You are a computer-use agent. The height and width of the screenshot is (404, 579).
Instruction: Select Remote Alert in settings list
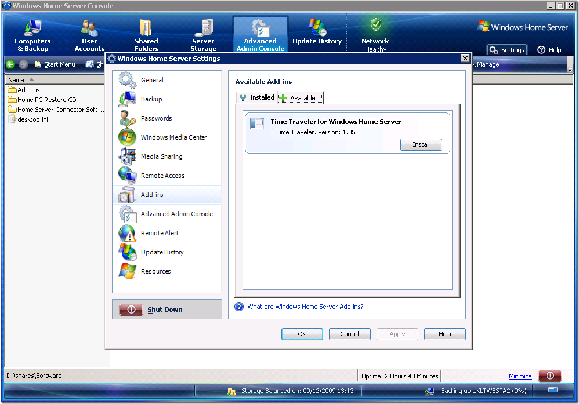(167, 233)
